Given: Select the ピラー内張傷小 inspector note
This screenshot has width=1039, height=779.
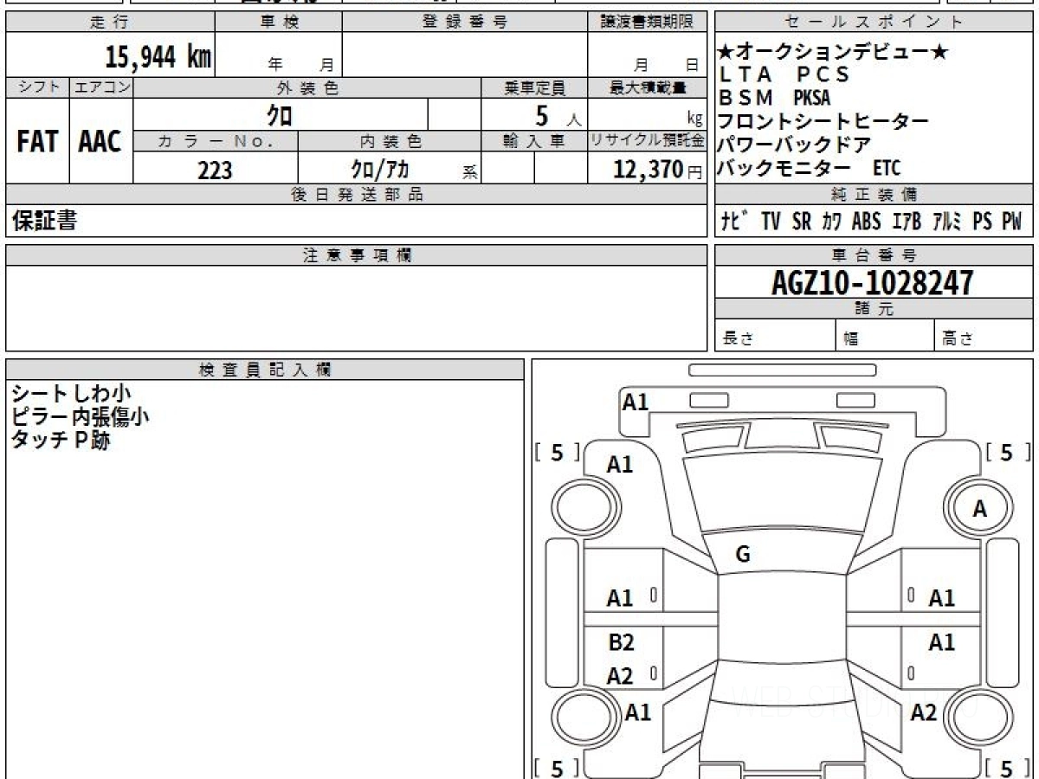Looking at the screenshot, I should tap(80, 417).
